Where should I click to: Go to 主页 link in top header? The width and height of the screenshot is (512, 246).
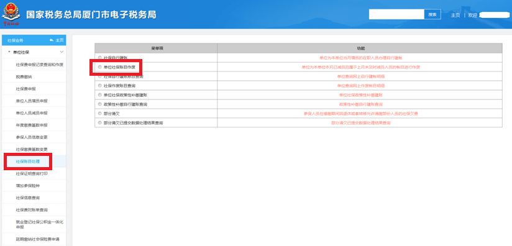pos(455,15)
